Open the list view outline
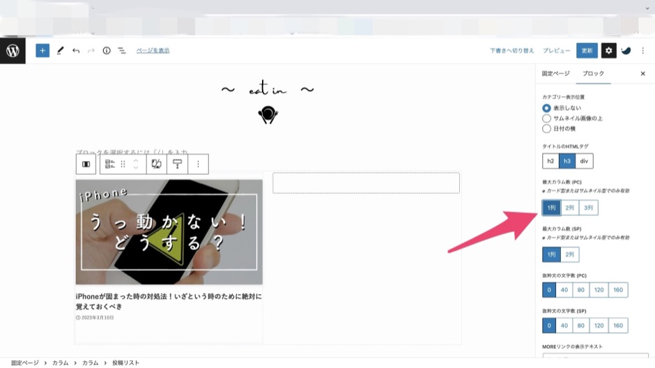The width and height of the screenshot is (655, 368). [x=121, y=51]
